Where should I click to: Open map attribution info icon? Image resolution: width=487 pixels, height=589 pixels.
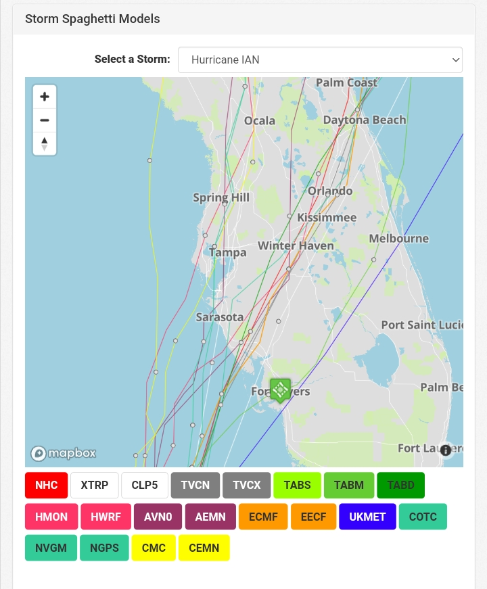[446, 450]
